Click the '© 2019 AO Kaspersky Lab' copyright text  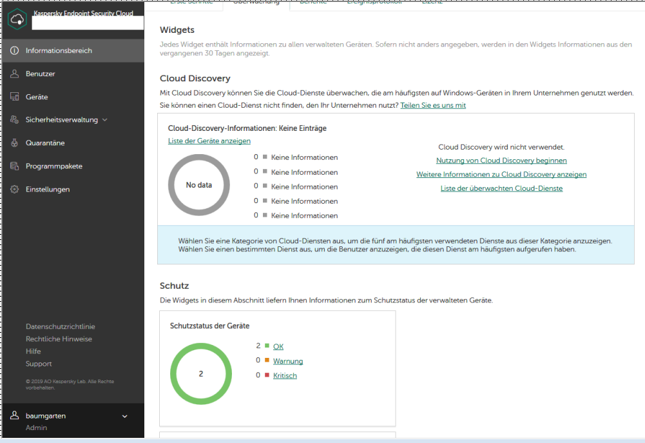[x=70, y=384]
